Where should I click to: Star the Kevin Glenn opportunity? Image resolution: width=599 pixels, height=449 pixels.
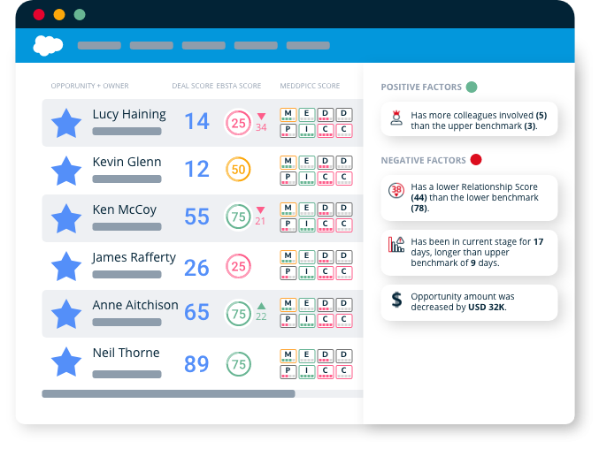66,171
